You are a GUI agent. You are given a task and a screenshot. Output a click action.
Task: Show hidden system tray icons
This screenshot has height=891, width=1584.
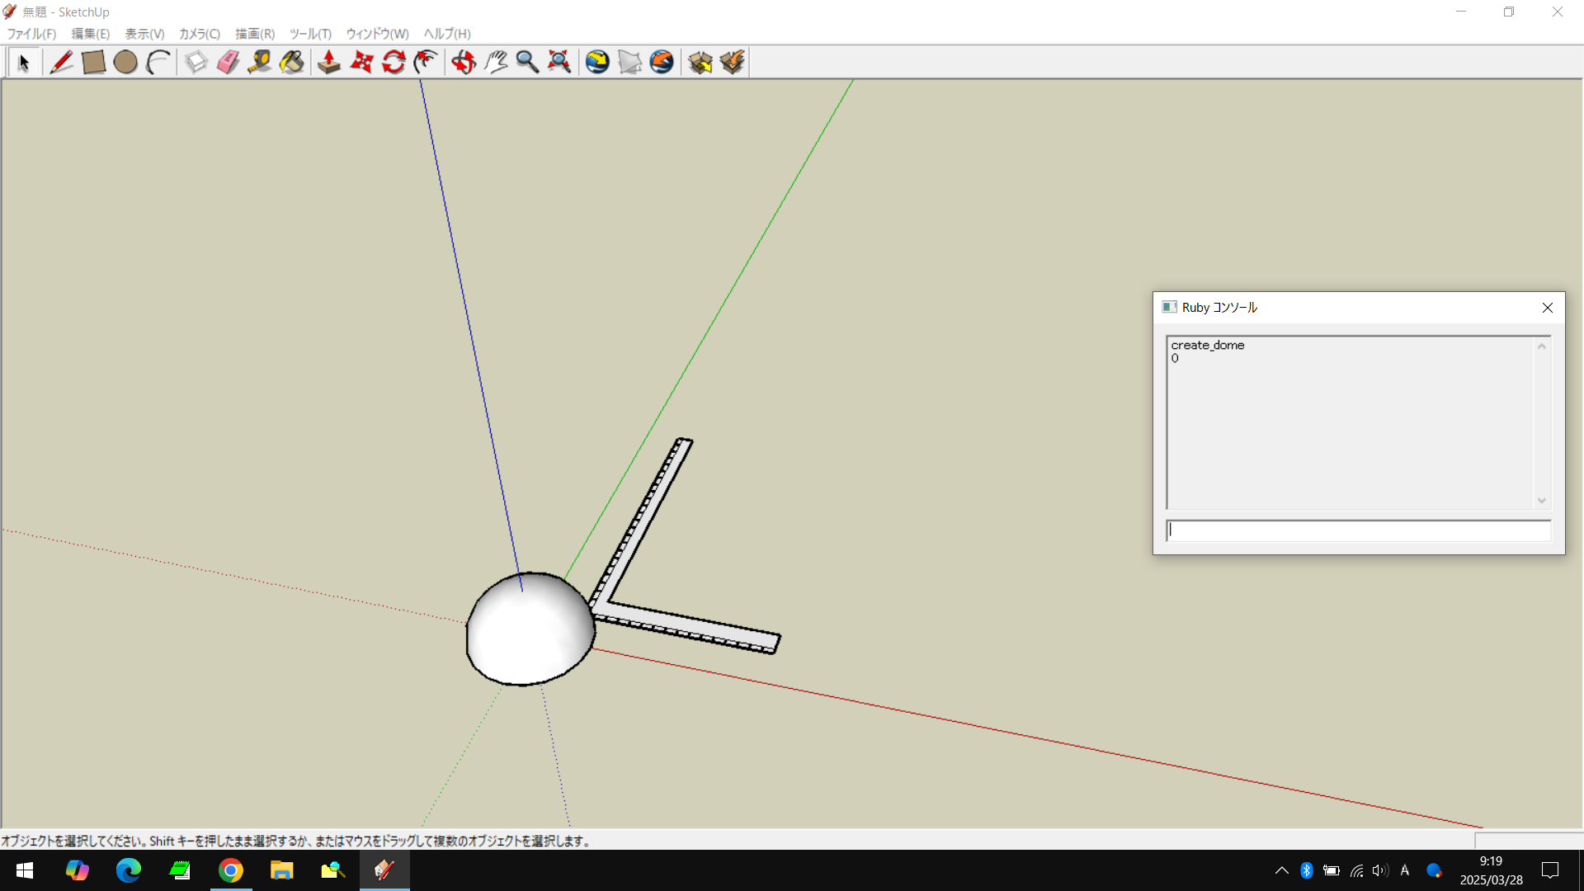click(1281, 870)
